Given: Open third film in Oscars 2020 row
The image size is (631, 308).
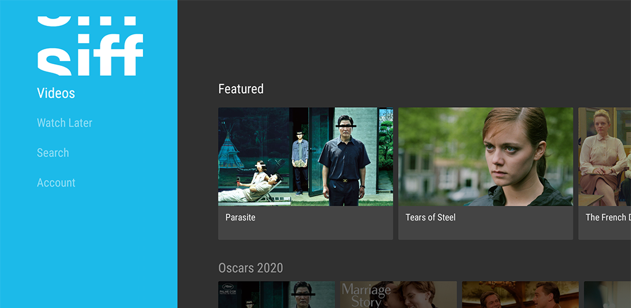Looking at the screenshot, I should (520, 294).
